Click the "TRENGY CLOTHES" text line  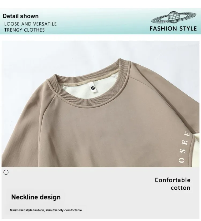[x=24, y=30]
